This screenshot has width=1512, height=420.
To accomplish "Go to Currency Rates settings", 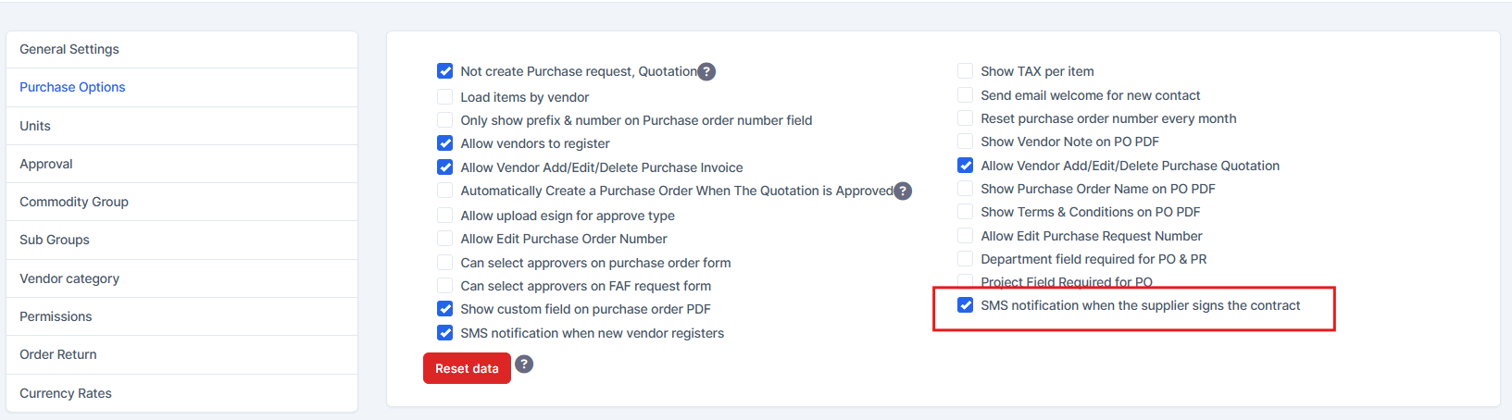I will [66, 393].
